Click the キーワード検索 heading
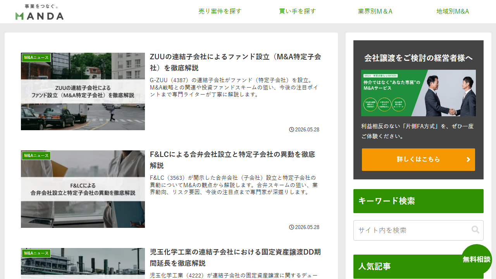 (418, 201)
